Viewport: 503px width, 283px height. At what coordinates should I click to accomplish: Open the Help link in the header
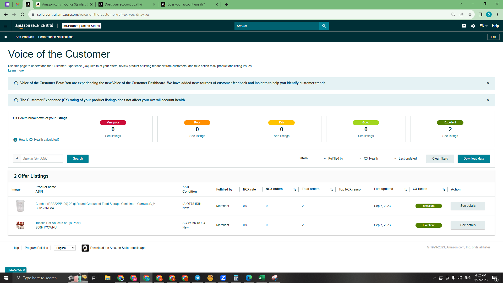point(495,26)
